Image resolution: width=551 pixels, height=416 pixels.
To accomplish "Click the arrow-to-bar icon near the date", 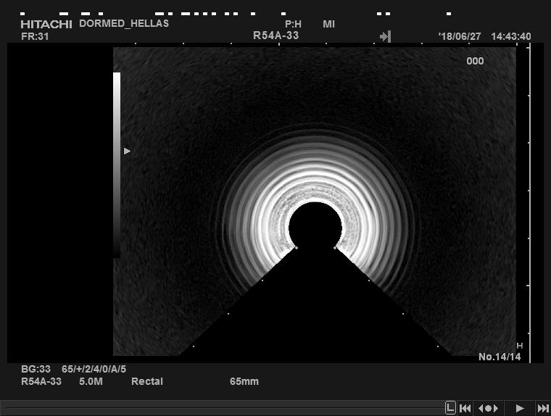I will pyautogui.click(x=386, y=36).
